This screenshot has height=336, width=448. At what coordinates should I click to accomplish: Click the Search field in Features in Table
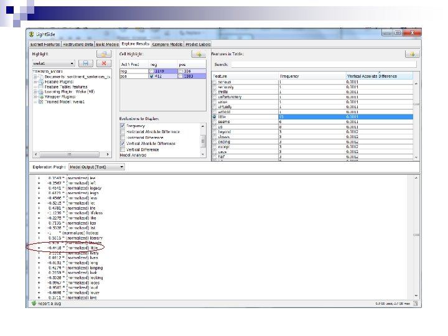(x=324, y=64)
